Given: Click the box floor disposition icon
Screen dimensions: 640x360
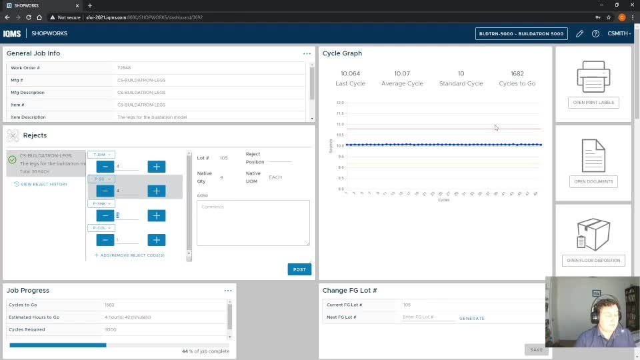Looking at the screenshot, I should [593, 234].
